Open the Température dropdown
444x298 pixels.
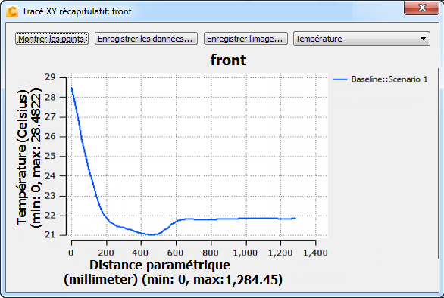361,39
